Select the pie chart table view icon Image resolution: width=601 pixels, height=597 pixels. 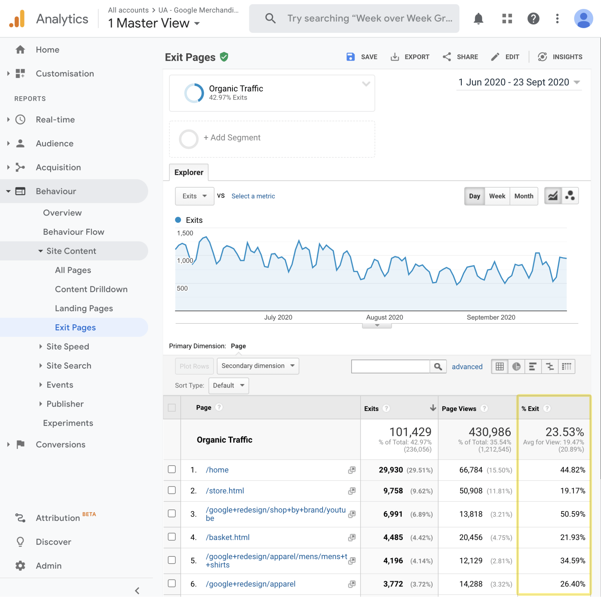pos(516,366)
